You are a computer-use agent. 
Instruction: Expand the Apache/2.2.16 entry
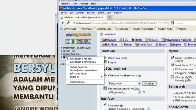click(173, 93)
